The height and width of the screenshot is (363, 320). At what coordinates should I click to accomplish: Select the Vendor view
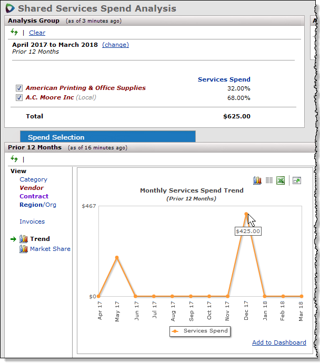point(32,188)
